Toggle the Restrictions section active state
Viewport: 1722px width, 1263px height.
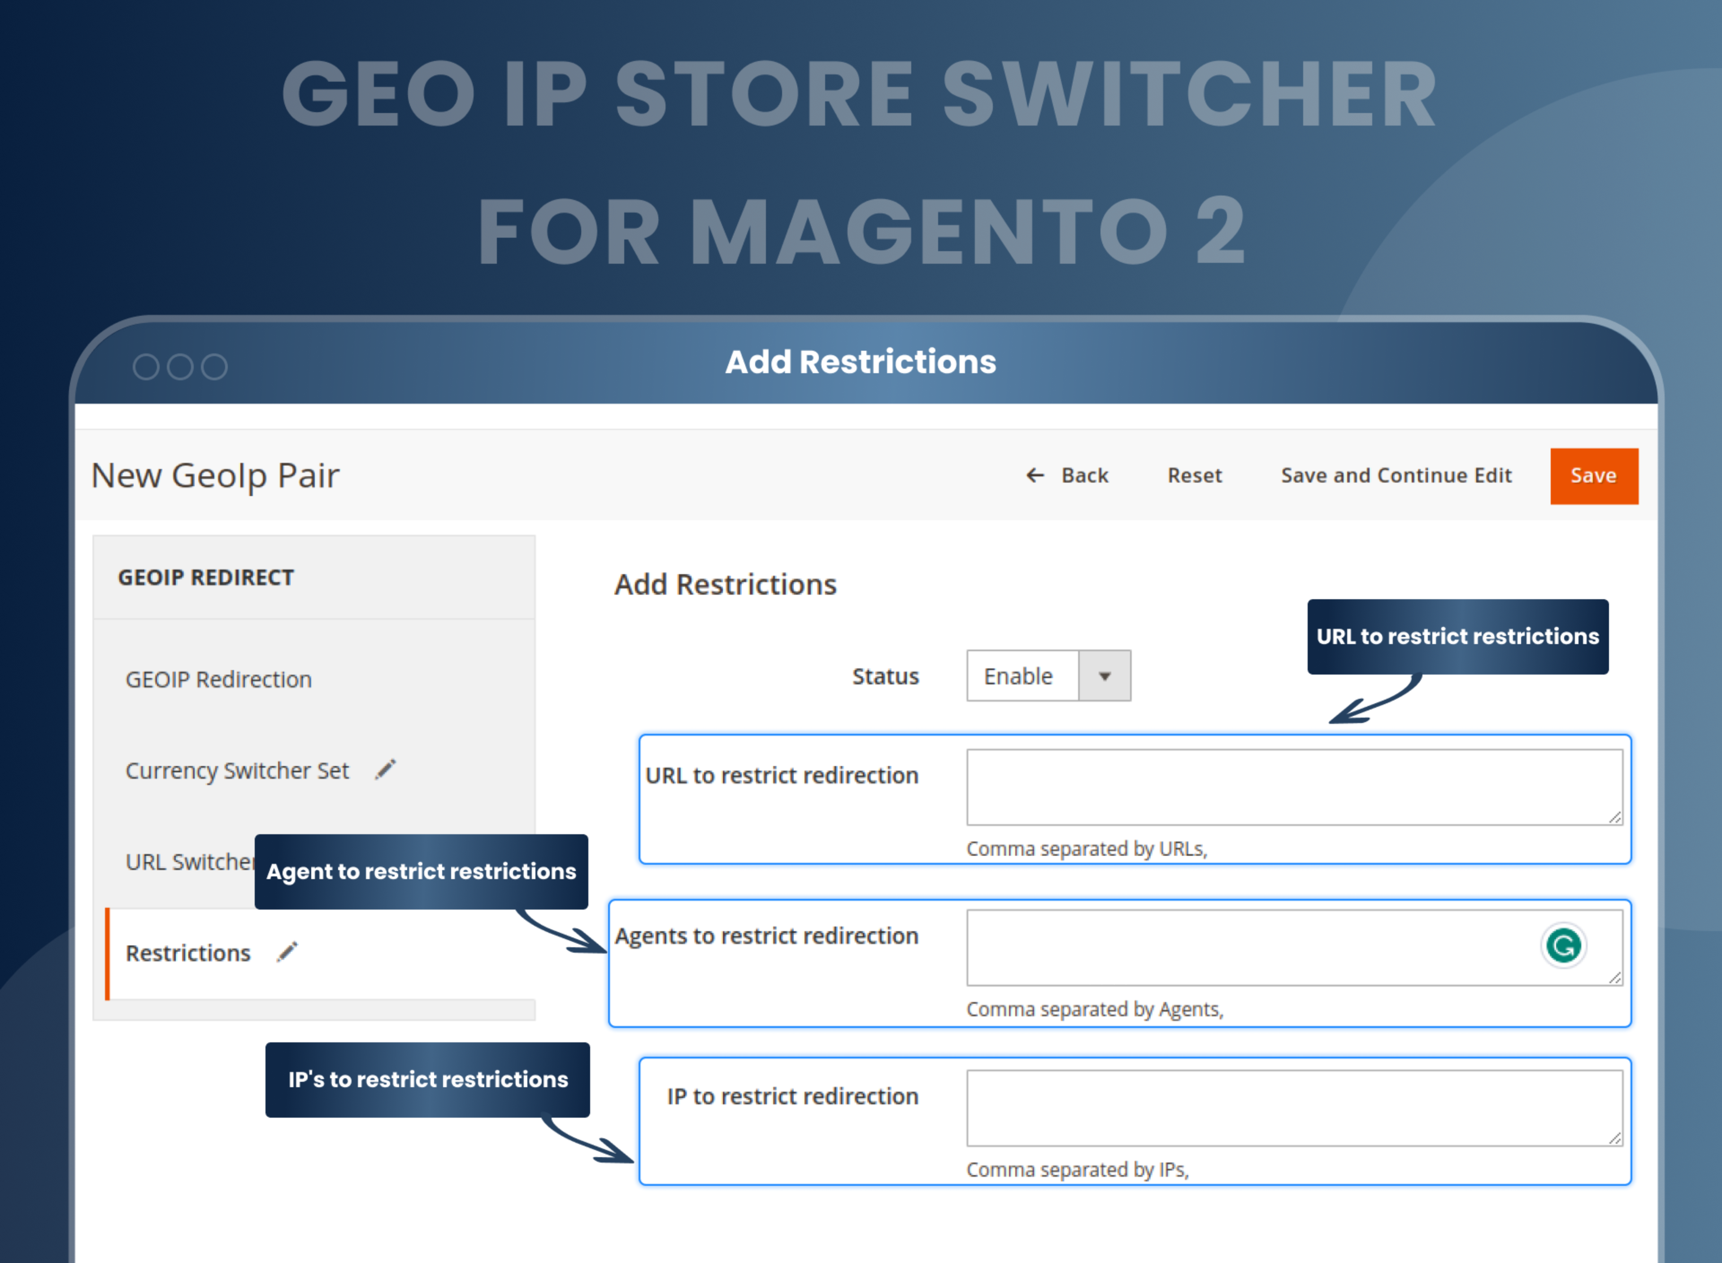[x=188, y=952]
